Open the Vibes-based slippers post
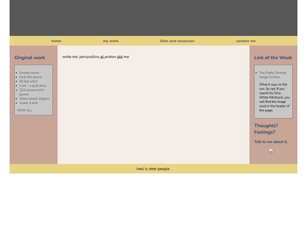 click(34, 99)
